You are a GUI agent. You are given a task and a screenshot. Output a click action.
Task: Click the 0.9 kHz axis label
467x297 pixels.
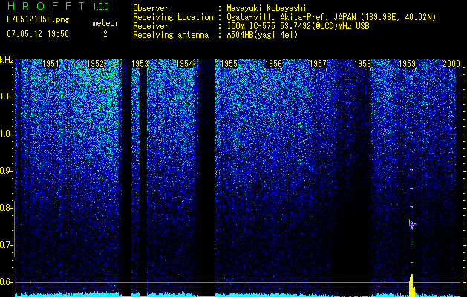tap(7, 171)
